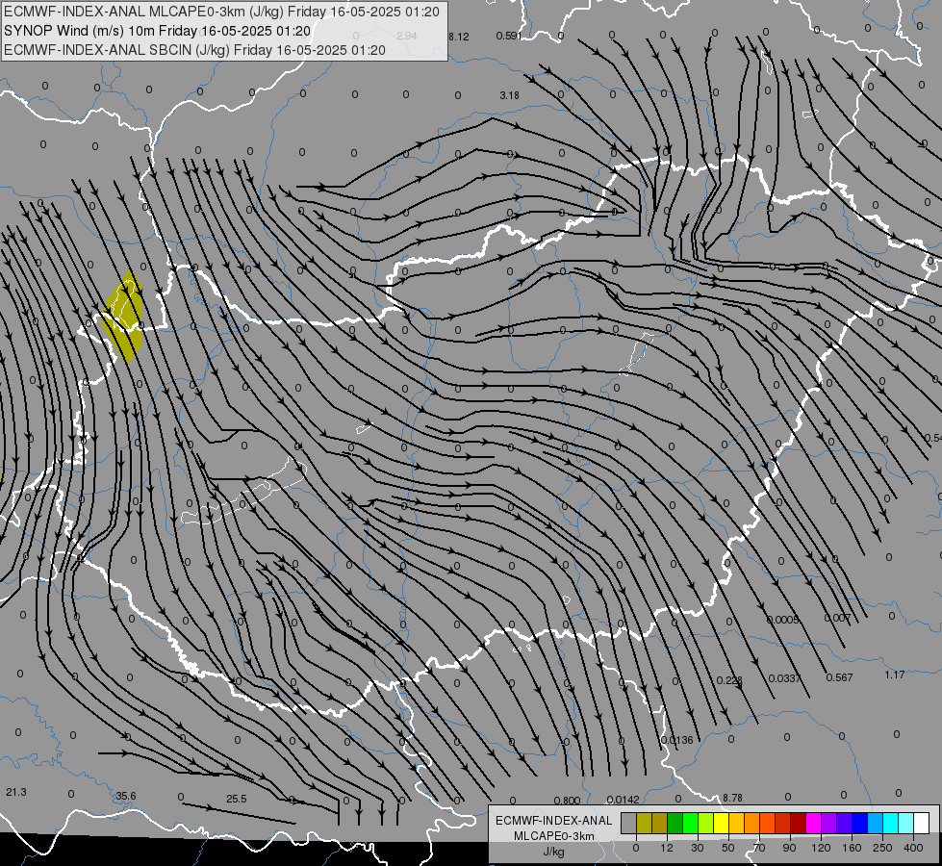
Task: Click the map value 8.78
Action: [732, 798]
